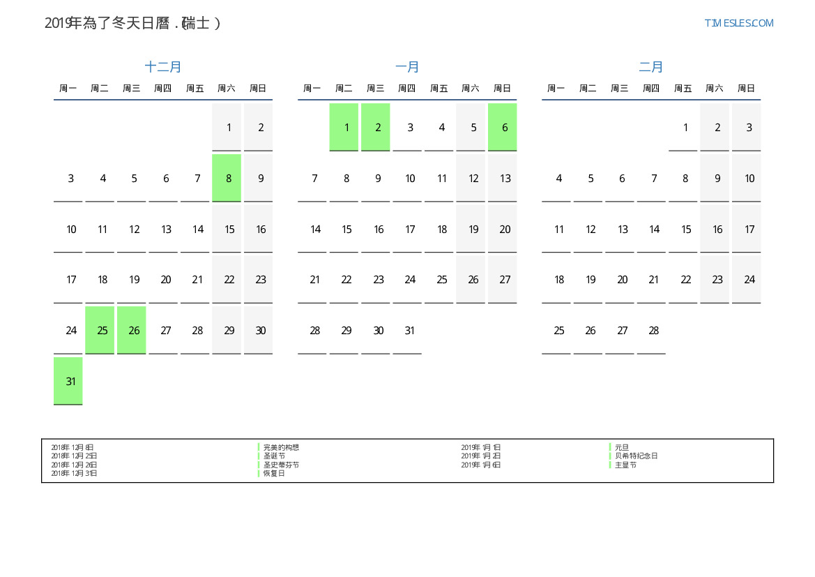
Task: Click the calendar page title text
Action: [x=132, y=23]
